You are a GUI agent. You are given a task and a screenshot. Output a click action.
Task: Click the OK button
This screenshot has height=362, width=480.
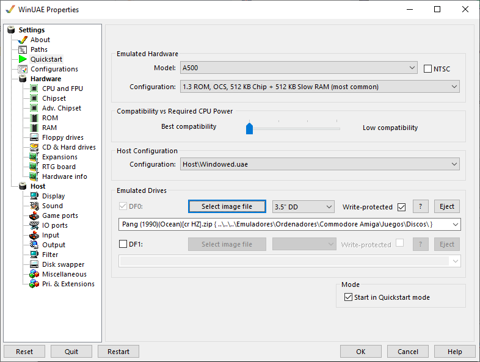[x=361, y=352]
